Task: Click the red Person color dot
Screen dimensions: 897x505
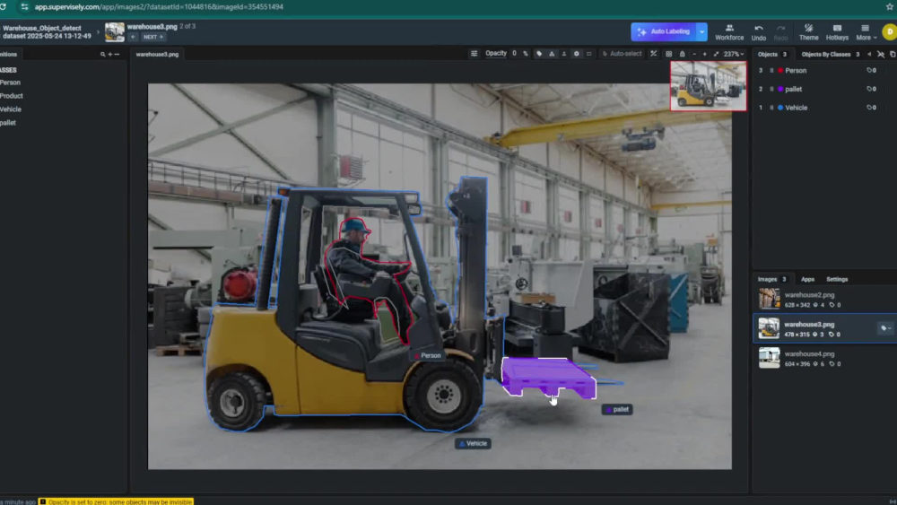Action: pyautogui.click(x=780, y=70)
